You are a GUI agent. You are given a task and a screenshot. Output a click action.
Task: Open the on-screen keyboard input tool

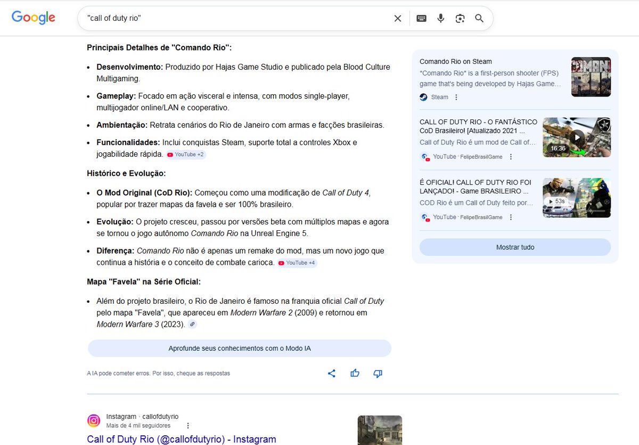pyautogui.click(x=421, y=19)
